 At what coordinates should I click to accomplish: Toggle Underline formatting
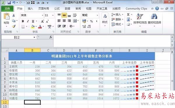(33, 21)
